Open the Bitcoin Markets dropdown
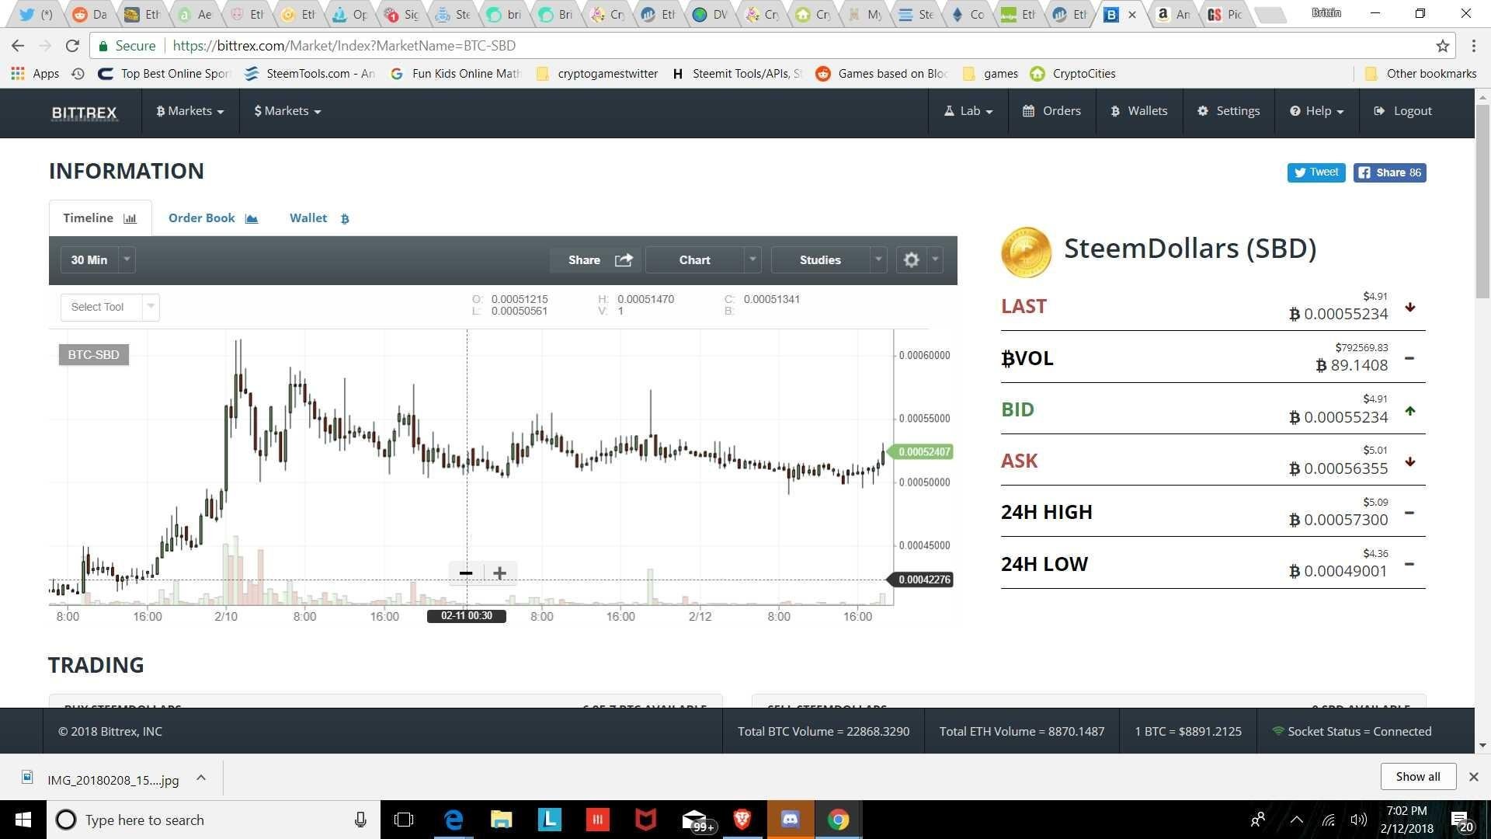The width and height of the screenshot is (1491, 839). [x=190, y=111]
